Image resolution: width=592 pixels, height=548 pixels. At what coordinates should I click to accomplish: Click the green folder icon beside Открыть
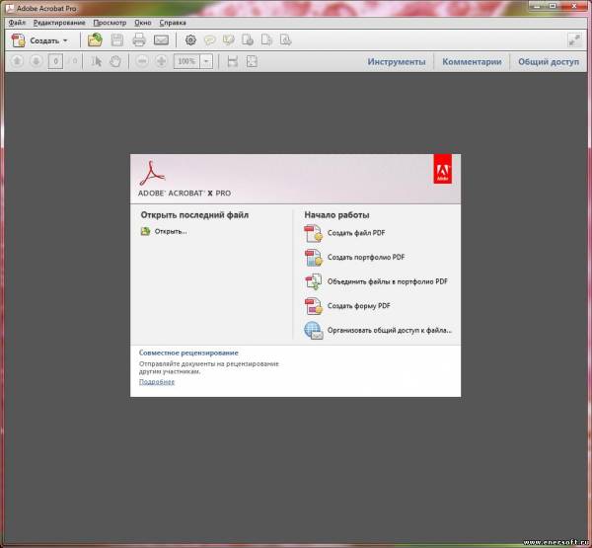(145, 231)
